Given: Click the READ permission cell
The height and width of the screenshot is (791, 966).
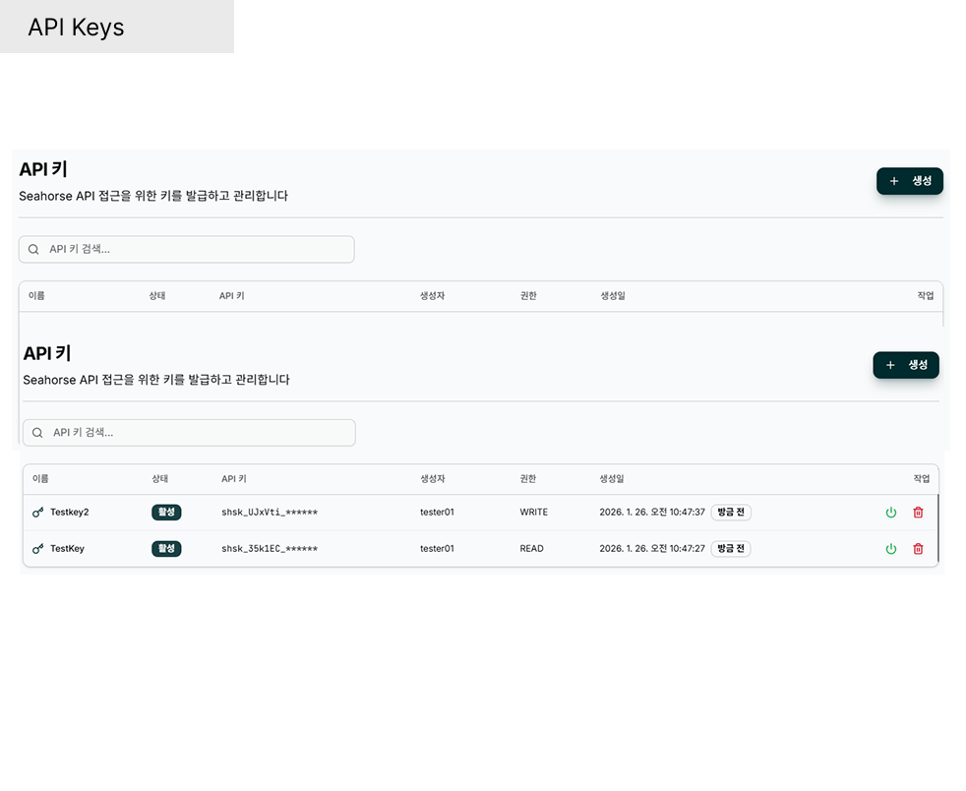Looking at the screenshot, I should [531, 549].
